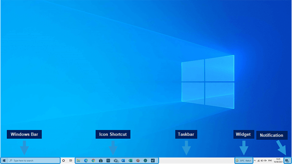Viewport: 292px width, 164px height.
Task: Open the clock showing 13:25 10/08/2021
Action: pos(278,161)
